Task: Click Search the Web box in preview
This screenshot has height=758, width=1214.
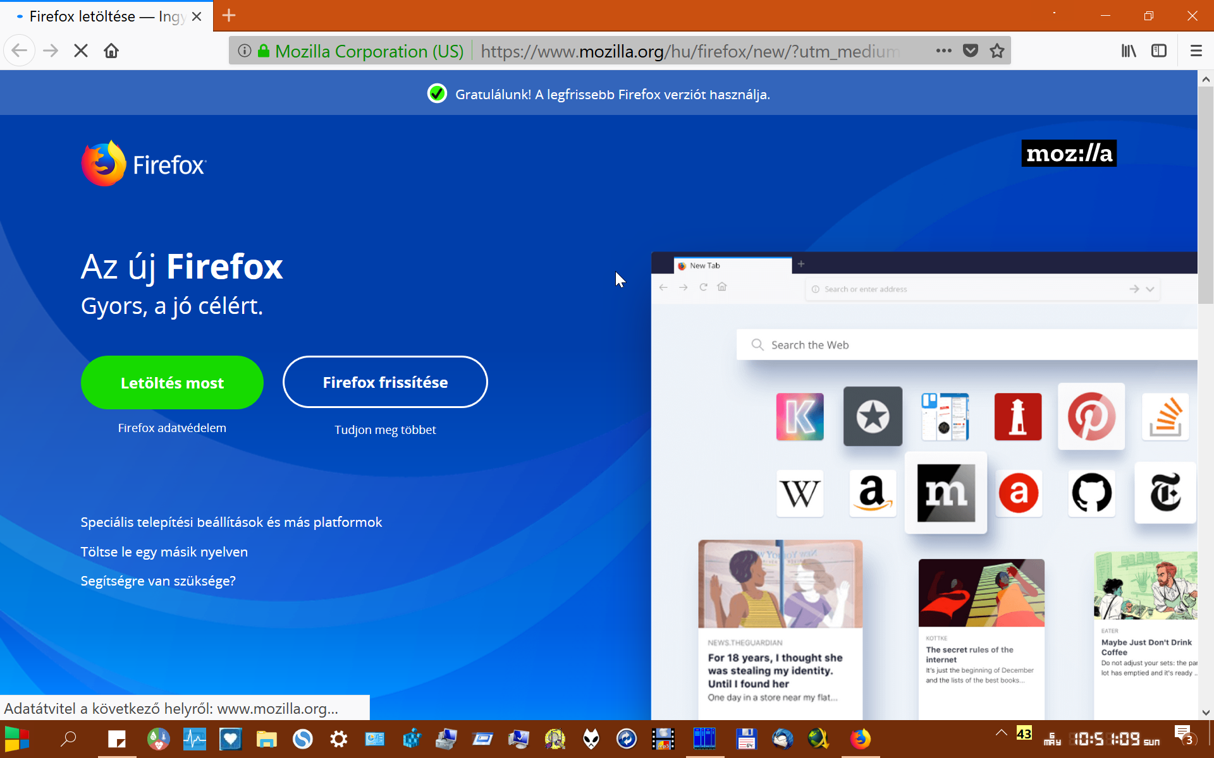Action: click(967, 344)
